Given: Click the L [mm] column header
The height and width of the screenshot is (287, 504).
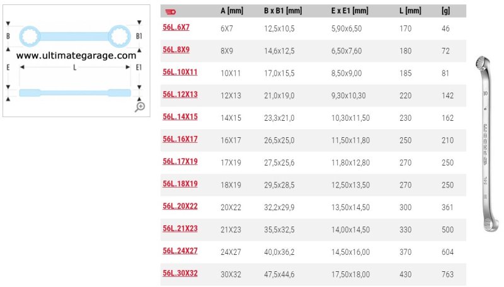Looking at the screenshot, I should tap(410, 11).
